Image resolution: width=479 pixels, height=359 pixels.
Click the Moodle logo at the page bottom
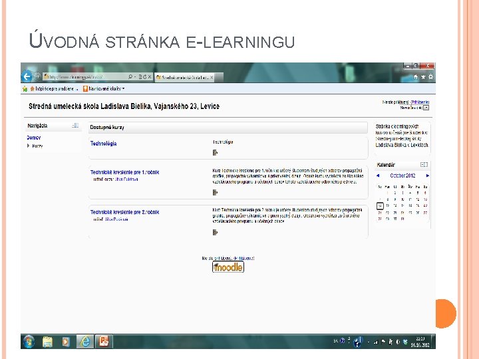pyautogui.click(x=228, y=267)
